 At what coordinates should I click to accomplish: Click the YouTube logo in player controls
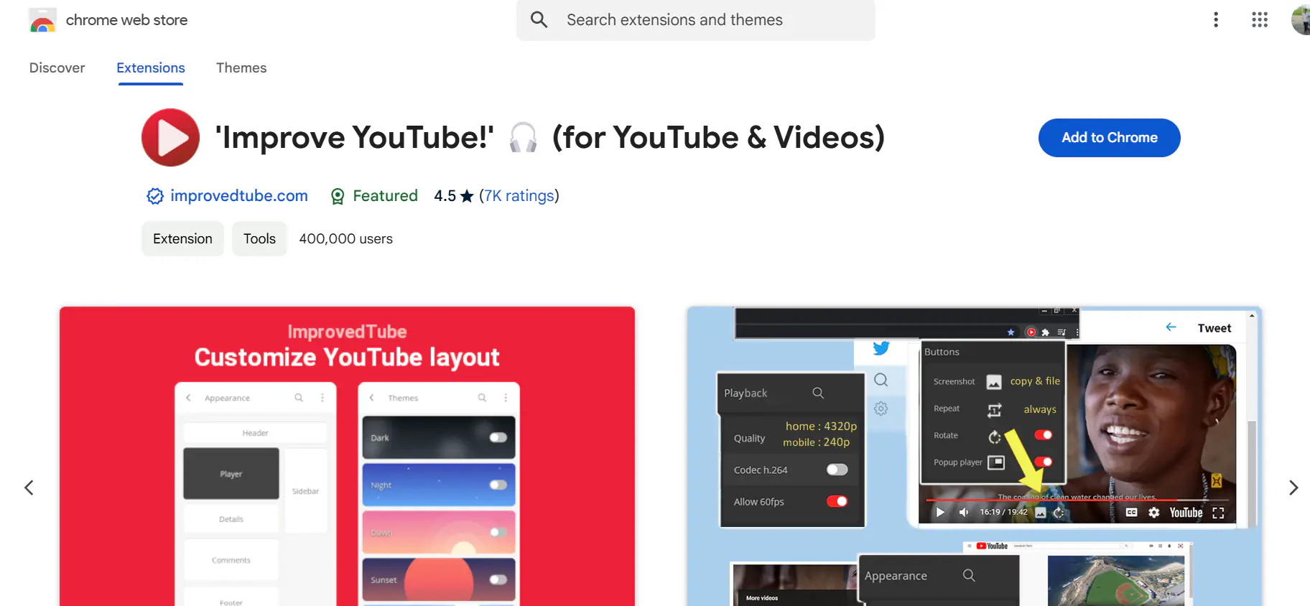coord(1186,513)
